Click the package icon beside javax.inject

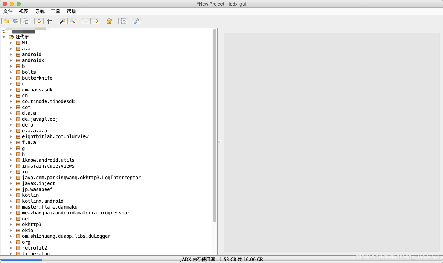point(18,183)
